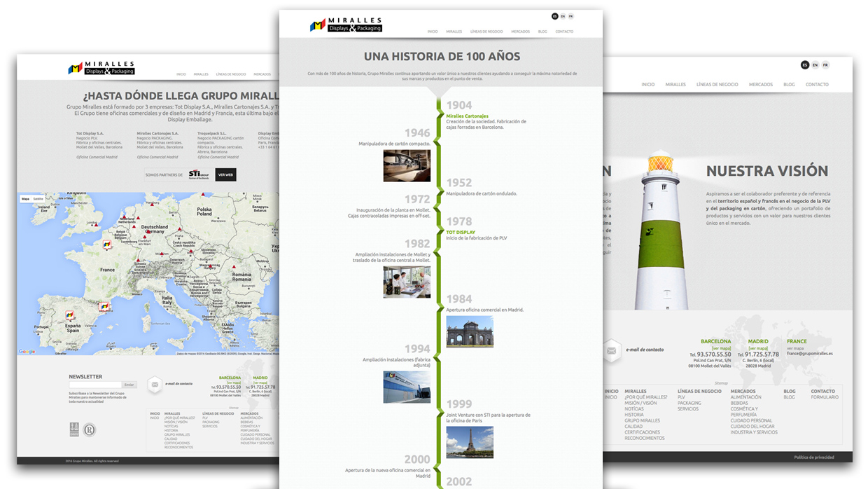Image resolution: width=868 pixels, height=489 pixels.
Task: Open Mercados menu on the right page
Action: [x=760, y=85]
